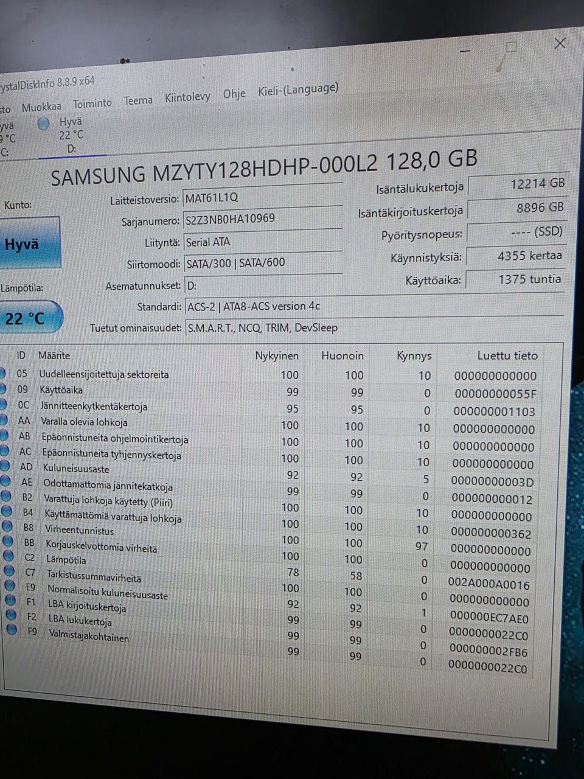584x779 pixels.
Task: Click the status icon for Virheentunnistus row B8
Action: coord(7,526)
